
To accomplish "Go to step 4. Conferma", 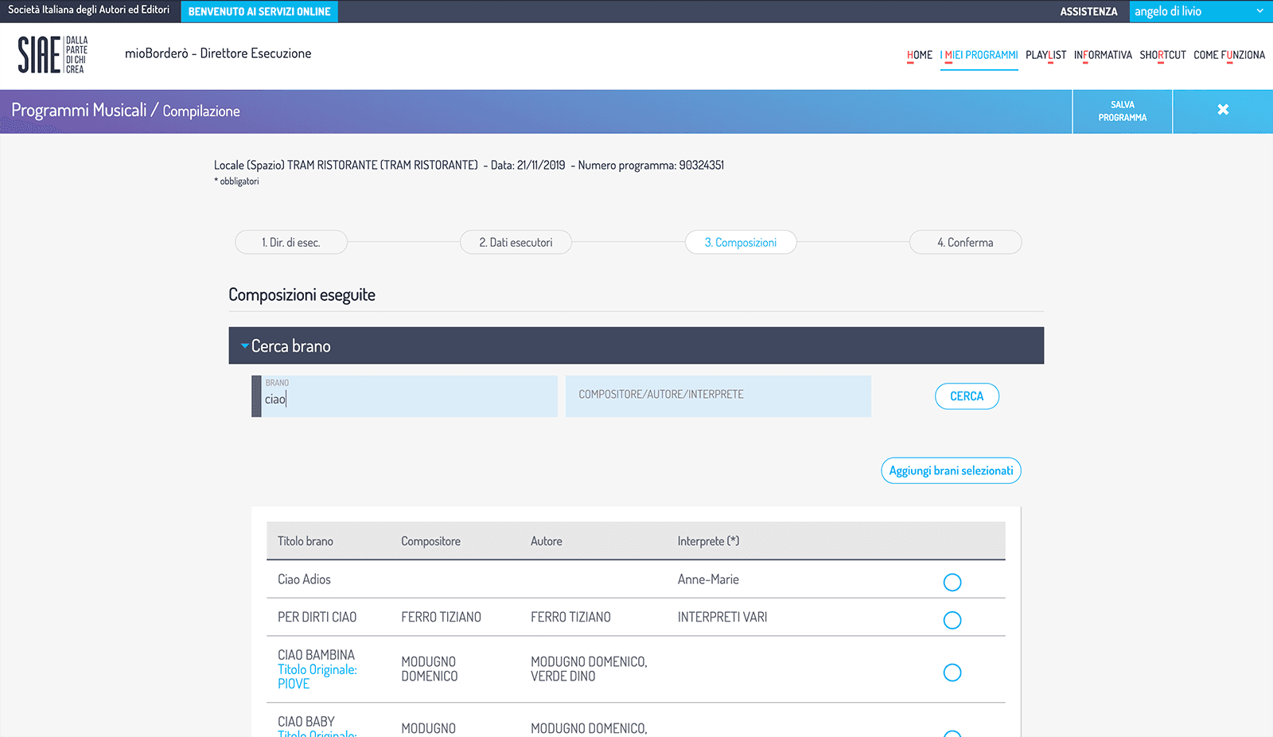I will click(965, 243).
